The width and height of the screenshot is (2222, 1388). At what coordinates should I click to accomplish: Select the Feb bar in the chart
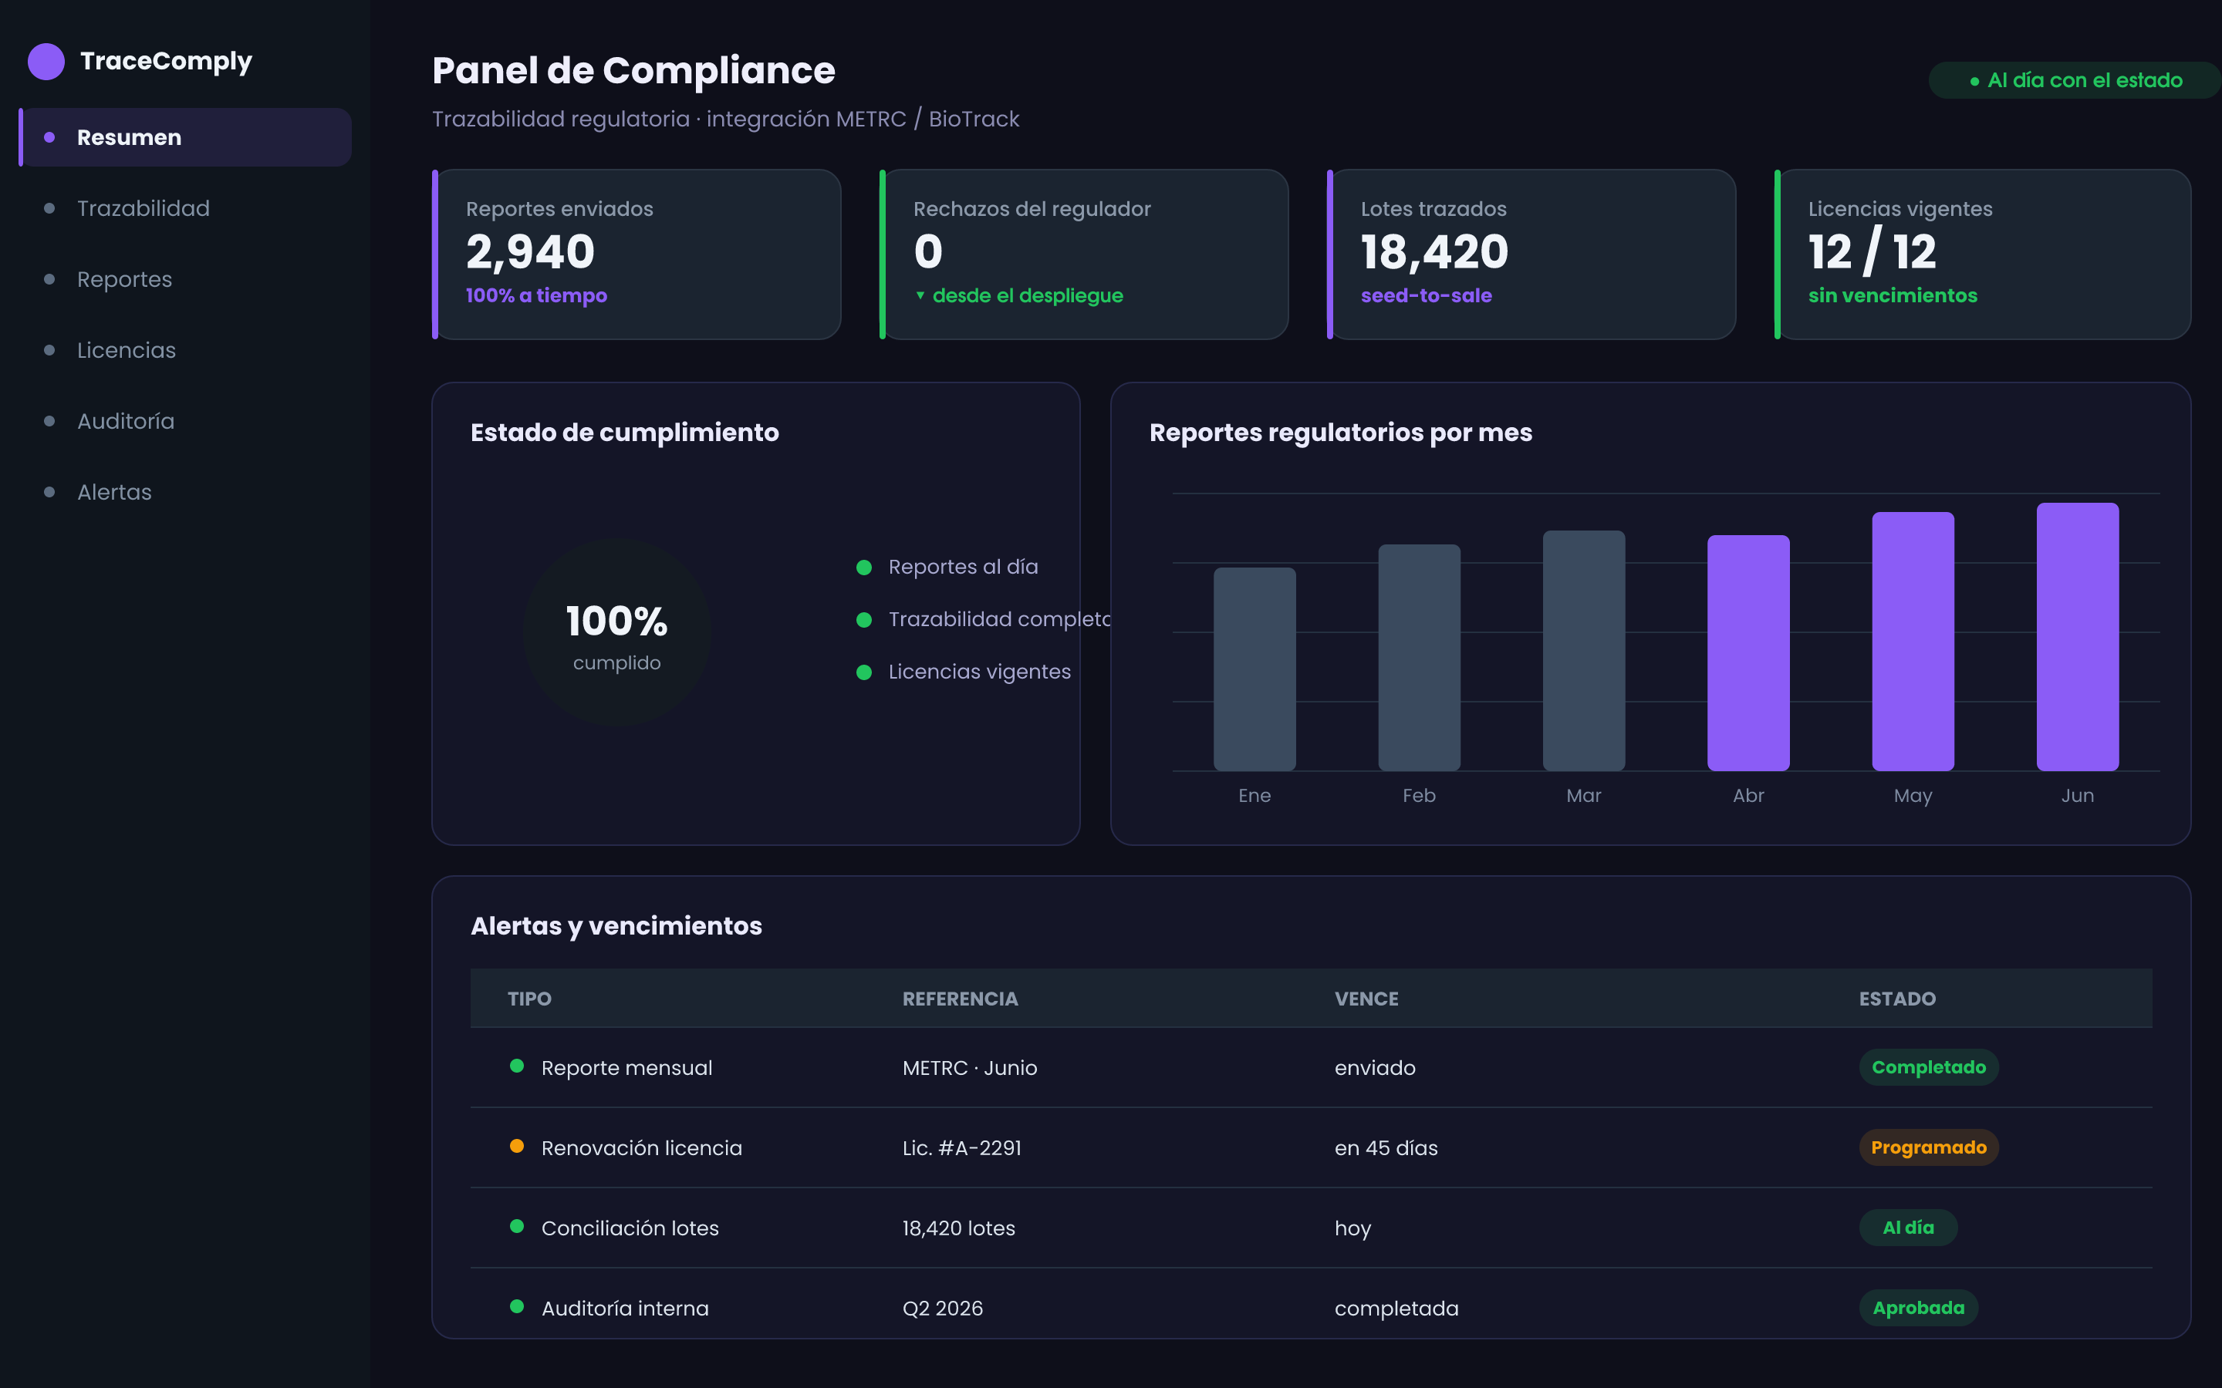coord(1419,657)
